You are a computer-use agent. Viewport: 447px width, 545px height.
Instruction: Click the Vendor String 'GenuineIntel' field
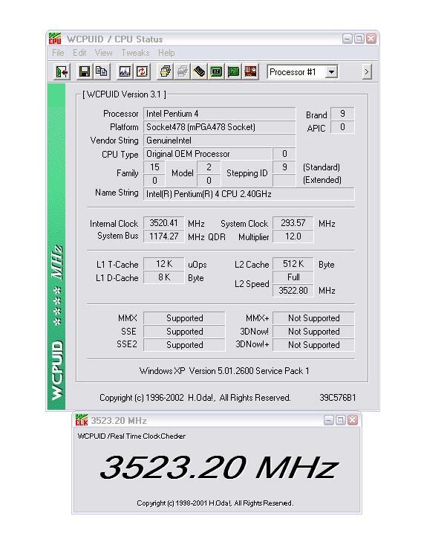(219, 141)
